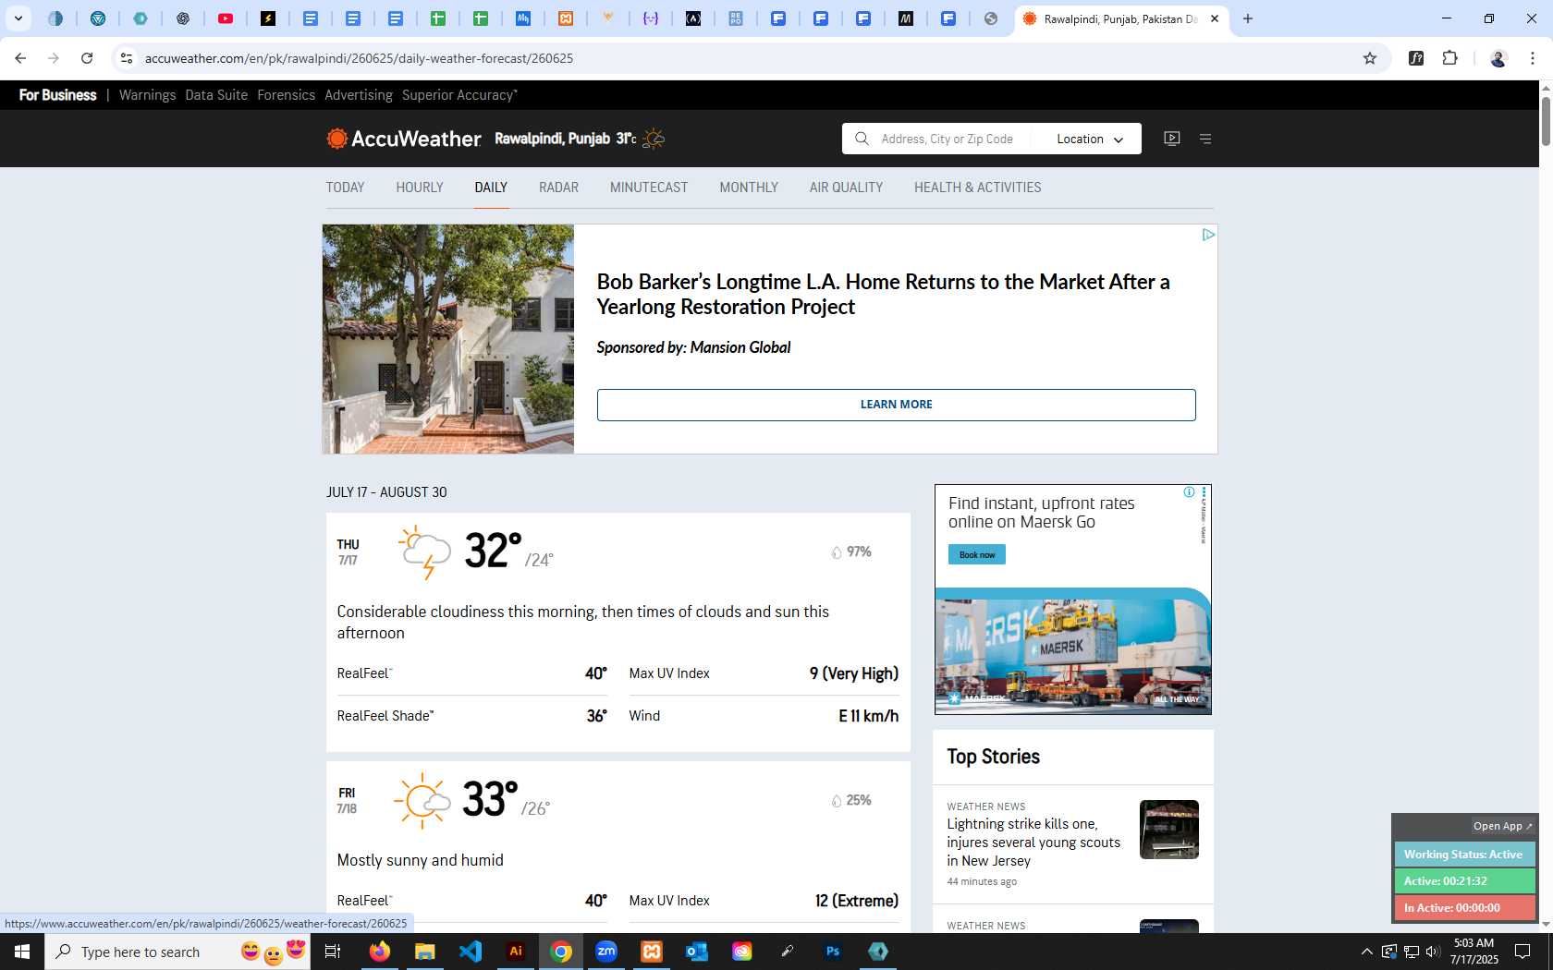
Task: Open the Windows notification center icon
Action: pyautogui.click(x=1522, y=952)
